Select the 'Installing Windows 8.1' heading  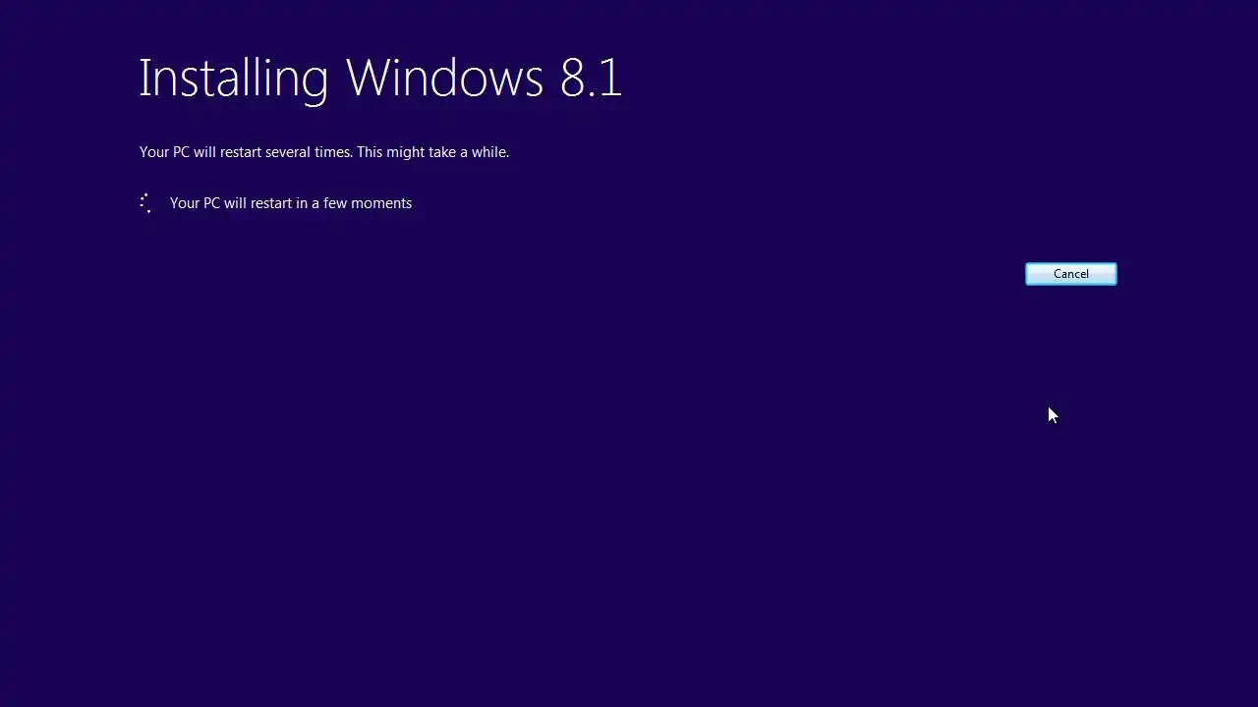(380, 78)
